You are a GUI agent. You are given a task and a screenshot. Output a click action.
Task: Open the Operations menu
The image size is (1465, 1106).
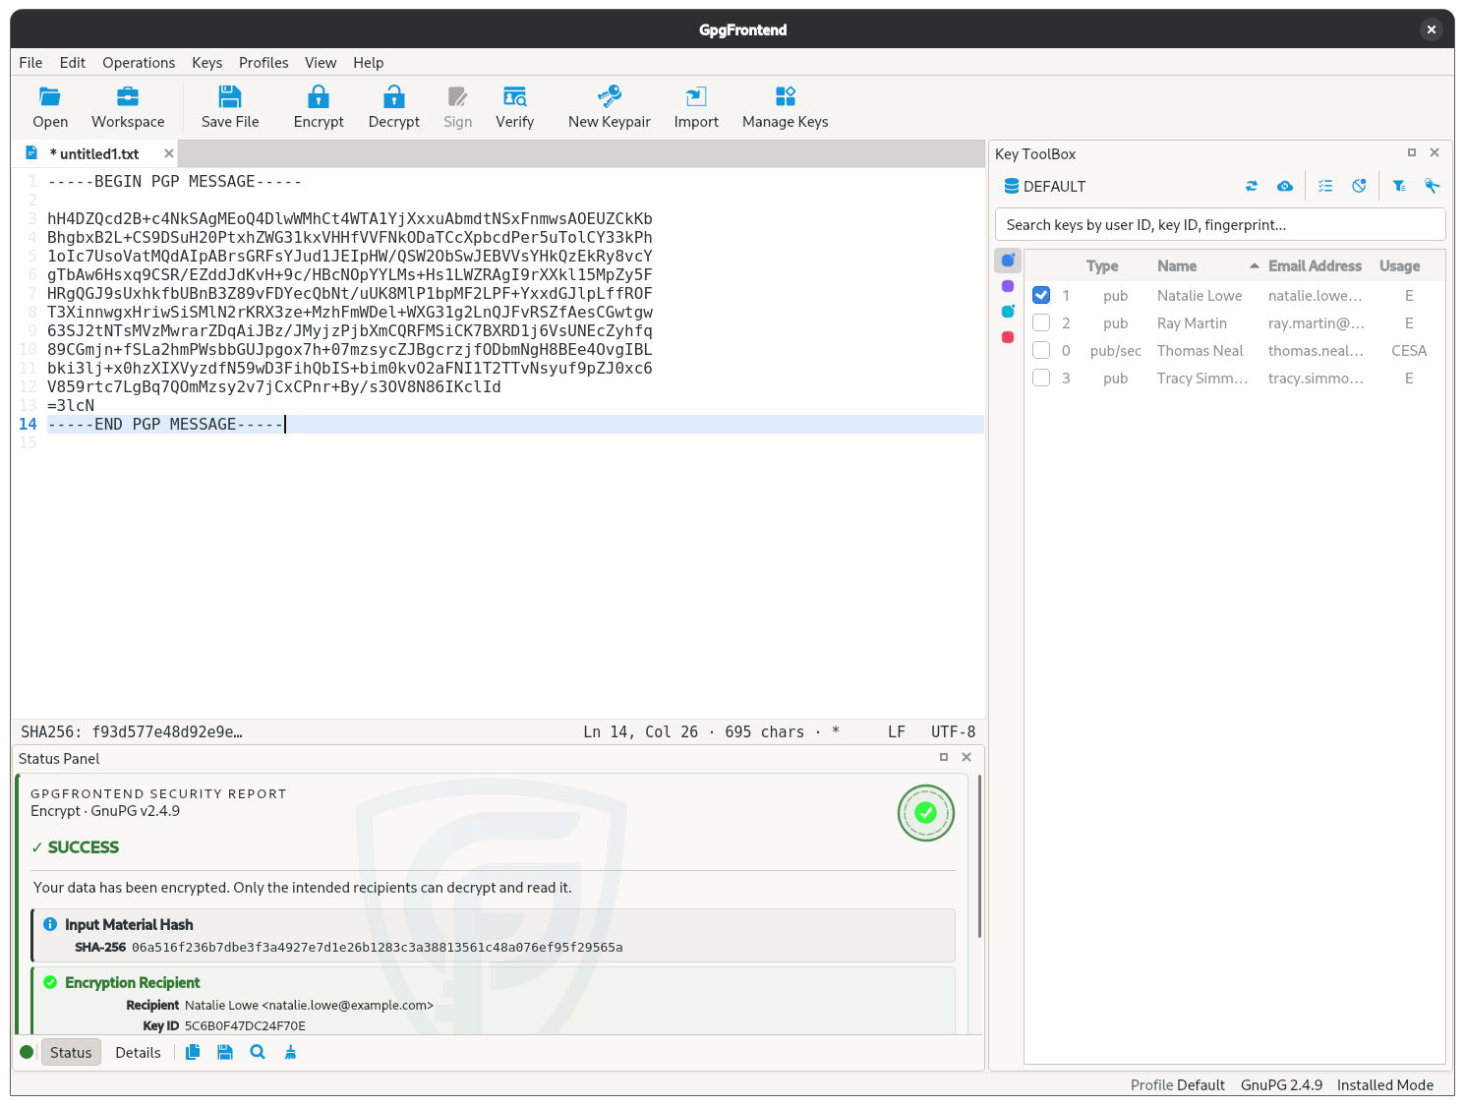click(139, 62)
